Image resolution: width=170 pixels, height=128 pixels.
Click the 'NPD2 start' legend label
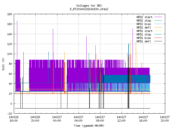pos(144,17)
